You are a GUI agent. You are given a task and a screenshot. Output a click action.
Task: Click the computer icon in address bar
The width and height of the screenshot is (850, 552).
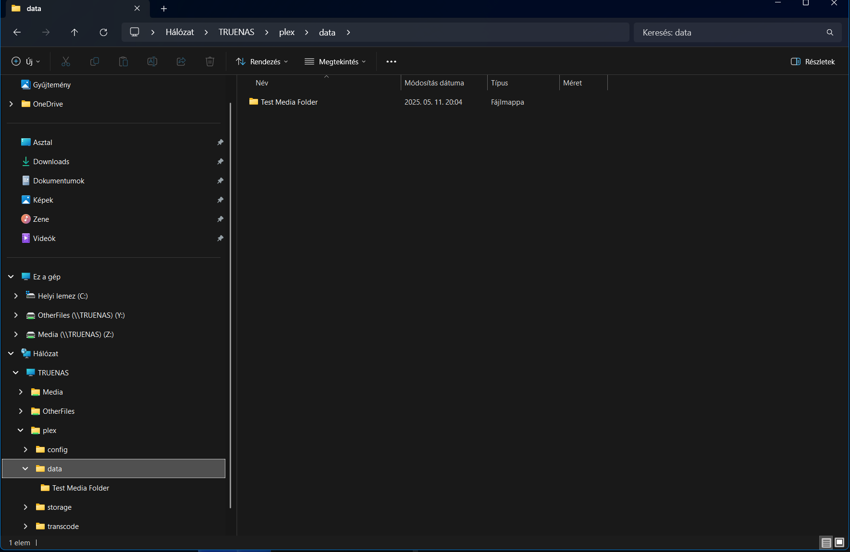(135, 32)
